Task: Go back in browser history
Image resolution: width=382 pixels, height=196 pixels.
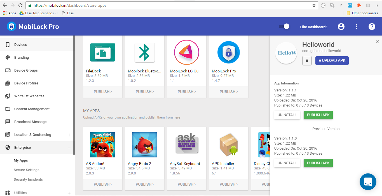Action: click(5, 5)
